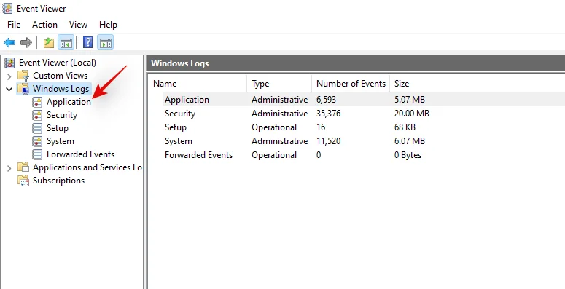Screen dimensions: 565x289
Task: Click the 68 KB size cell
Action: [405, 127]
